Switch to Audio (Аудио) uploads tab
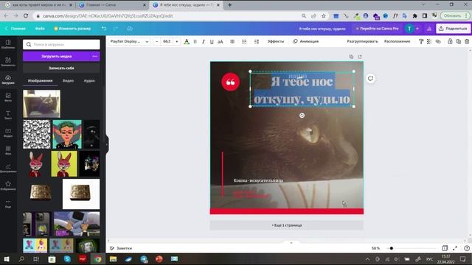This screenshot has width=472, height=265. [x=89, y=80]
